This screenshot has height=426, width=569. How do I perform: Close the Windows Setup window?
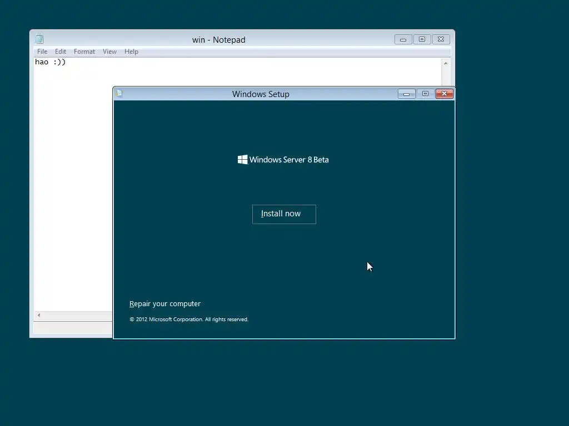coord(444,94)
